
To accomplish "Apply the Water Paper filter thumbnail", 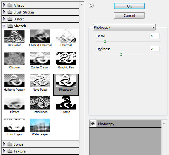I will 40,125.
